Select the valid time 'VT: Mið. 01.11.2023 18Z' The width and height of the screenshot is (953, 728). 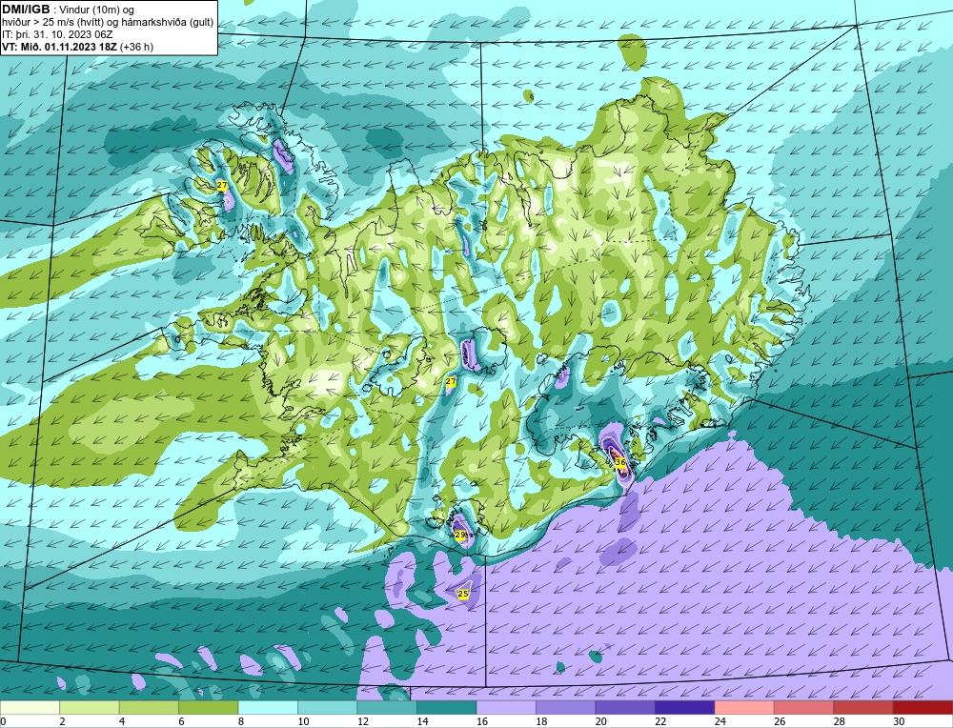point(59,47)
